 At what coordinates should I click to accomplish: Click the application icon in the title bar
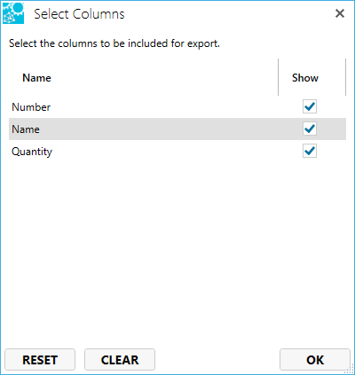coord(13,13)
